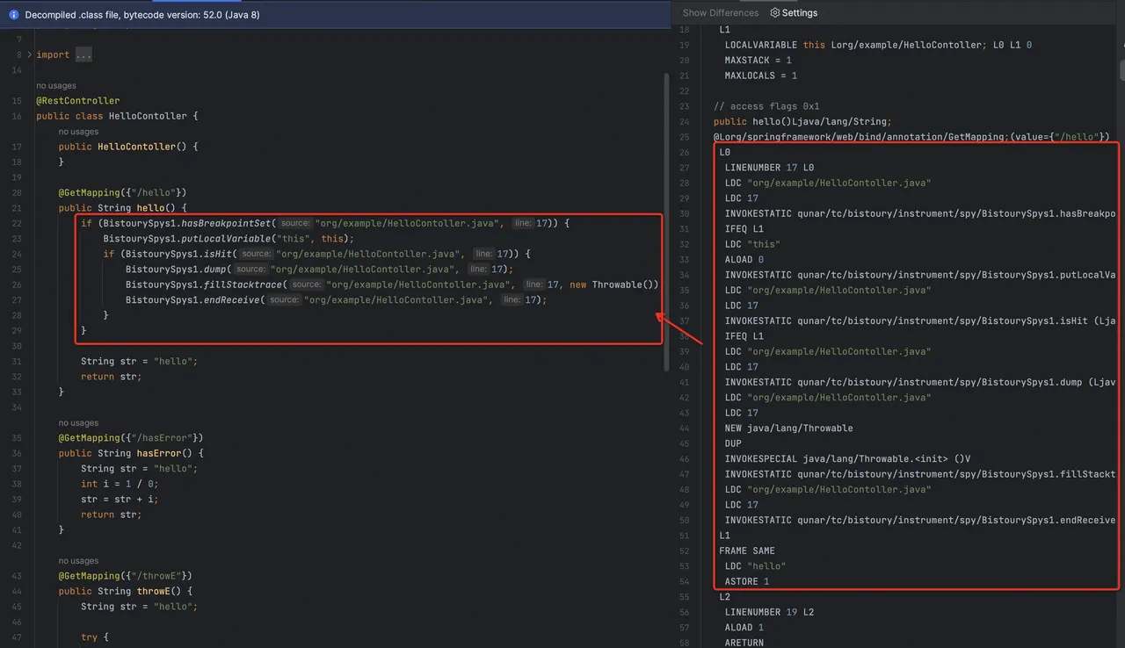
Task: Click the @Lorg/springframework GetMapping bytecode annotation
Action: point(911,137)
